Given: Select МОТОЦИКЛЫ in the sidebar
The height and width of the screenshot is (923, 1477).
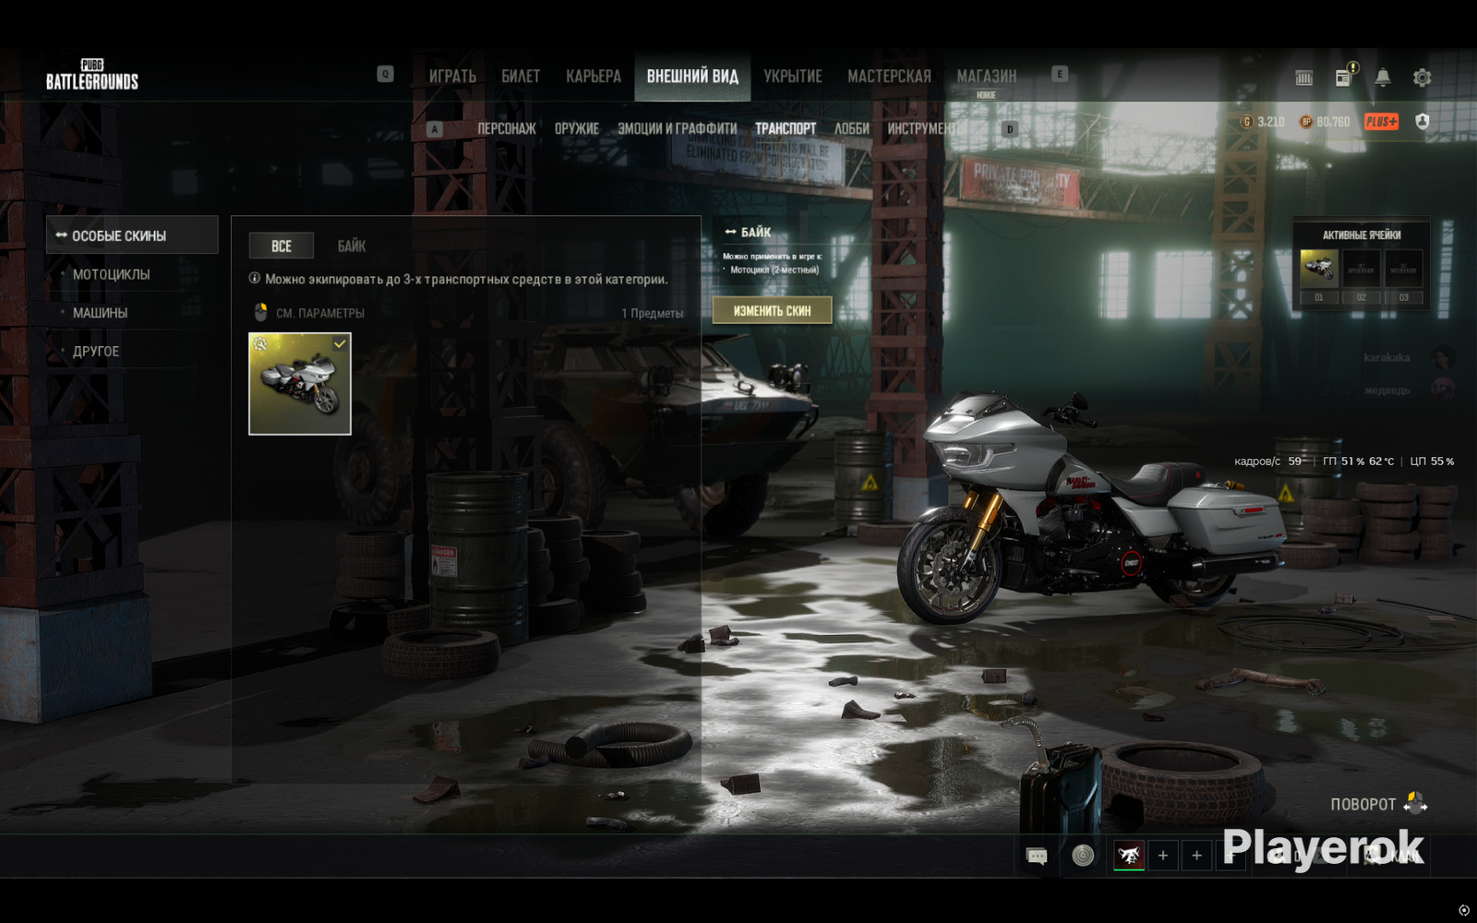Looking at the screenshot, I should coord(112,274).
